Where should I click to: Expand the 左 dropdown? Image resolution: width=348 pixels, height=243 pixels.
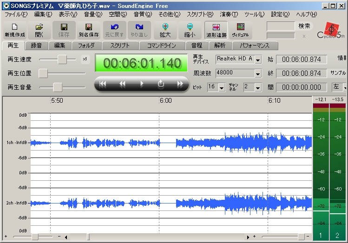click(x=345, y=88)
